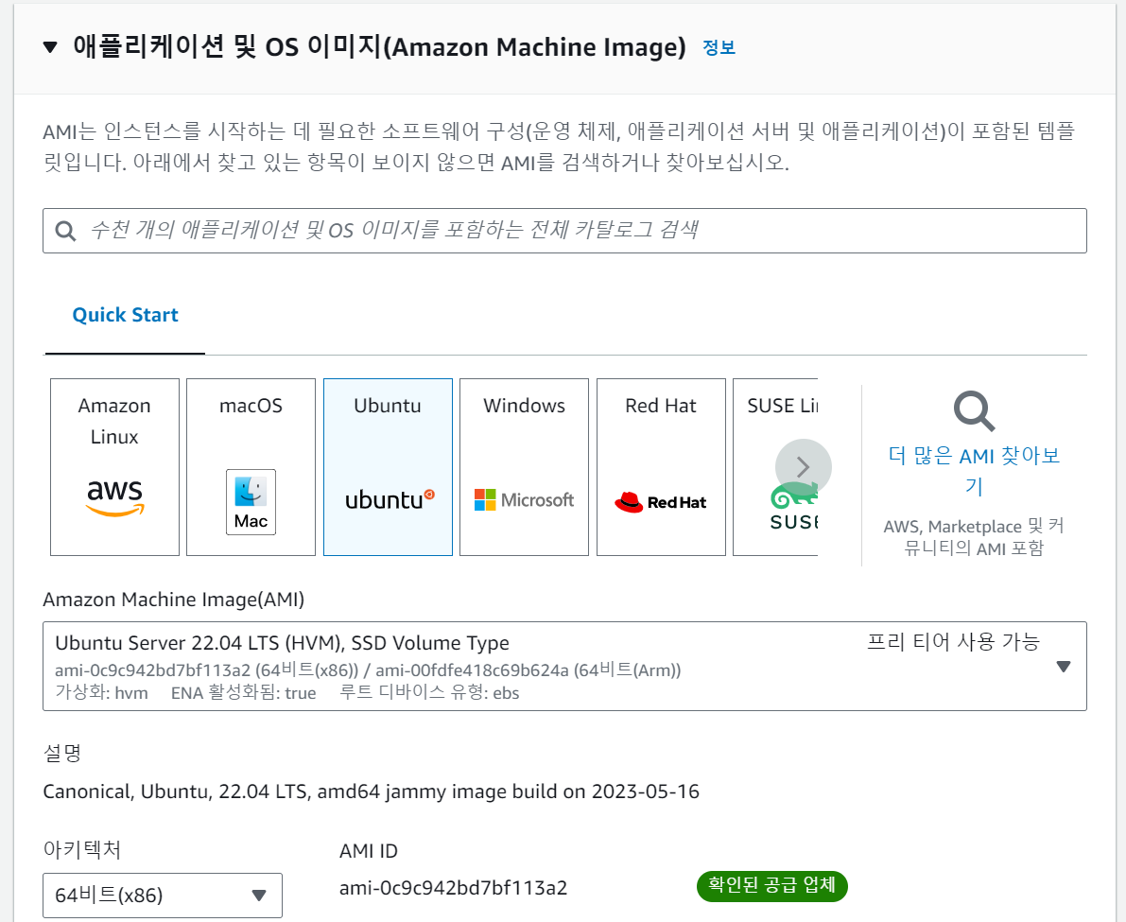
Task: Click the 'Amazon Machine Image(AMI)' label
Action: pos(174,600)
